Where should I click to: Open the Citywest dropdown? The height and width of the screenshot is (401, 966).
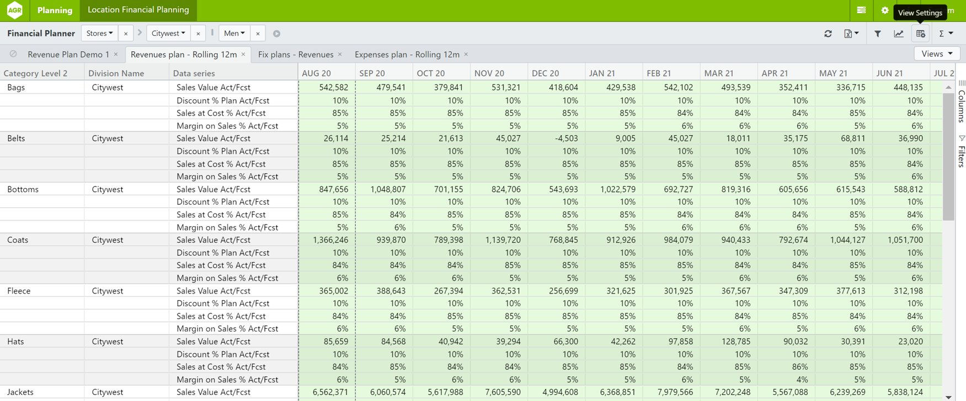tap(169, 33)
